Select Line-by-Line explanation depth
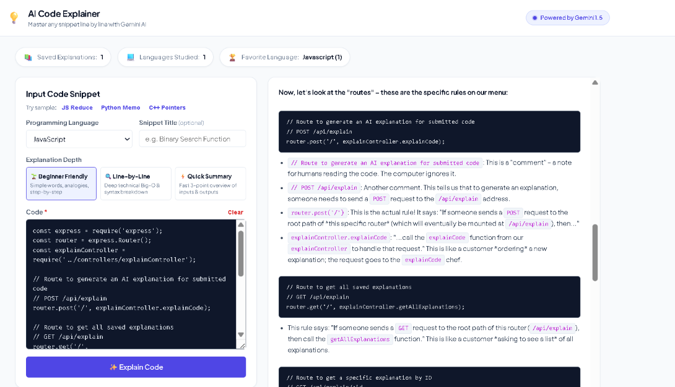 tap(136, 184)
